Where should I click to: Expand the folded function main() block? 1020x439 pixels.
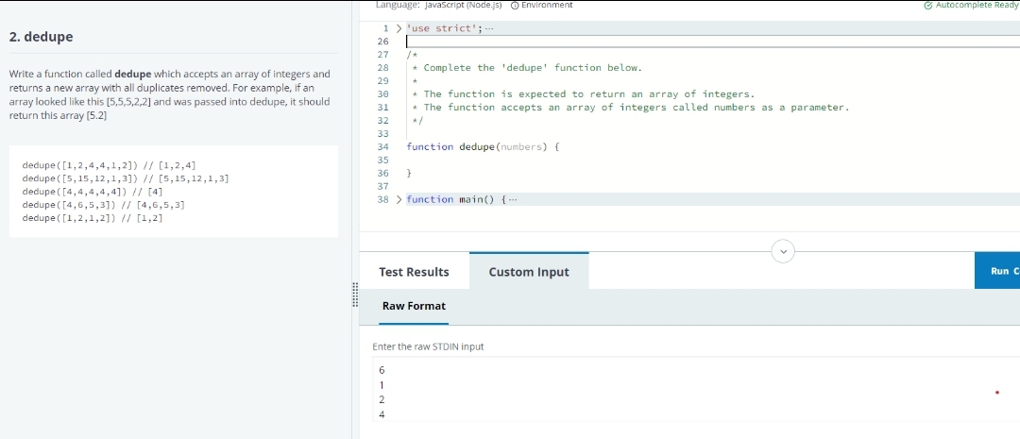(399, 199)
